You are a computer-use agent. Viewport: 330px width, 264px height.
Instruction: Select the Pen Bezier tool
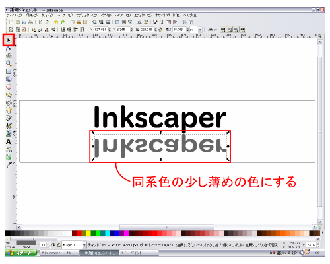9,118
